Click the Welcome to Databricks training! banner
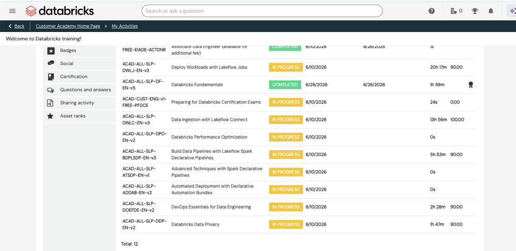 43,39
